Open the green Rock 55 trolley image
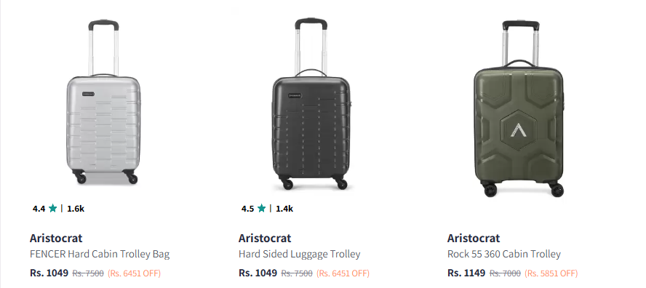Viewport: 646px width, 288px height. tap(519, 108)
